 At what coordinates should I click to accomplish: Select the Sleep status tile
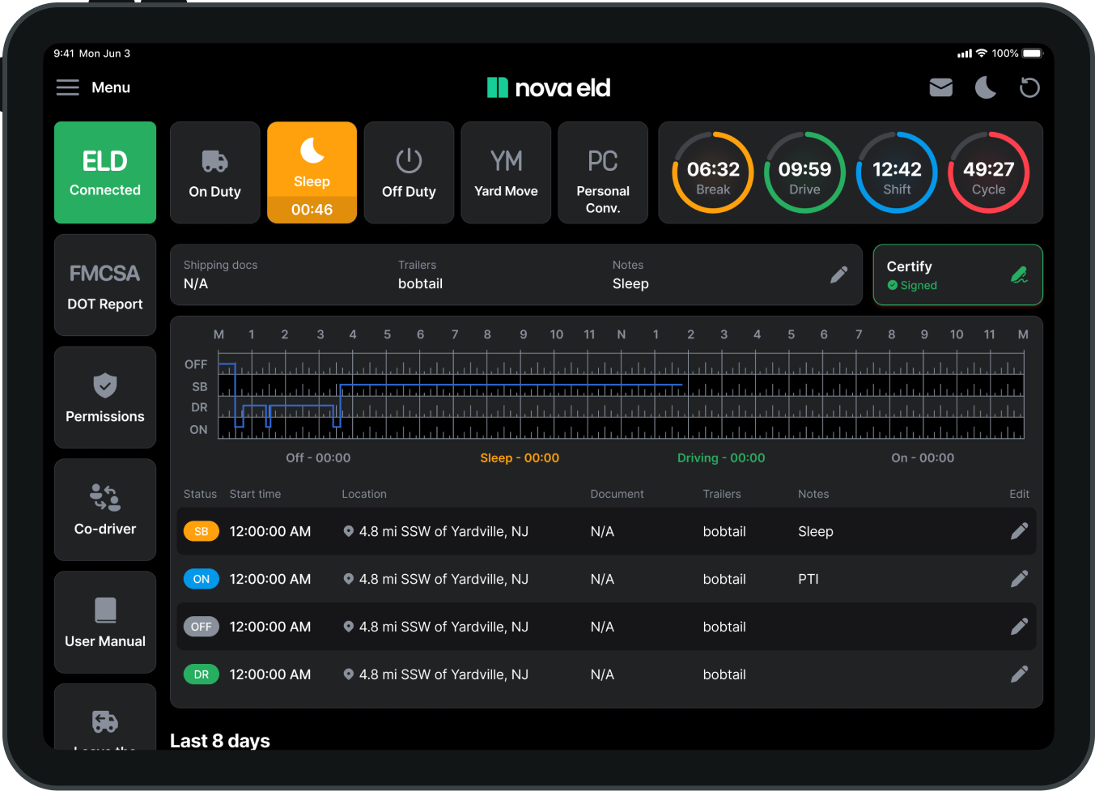tap(312, 172)
